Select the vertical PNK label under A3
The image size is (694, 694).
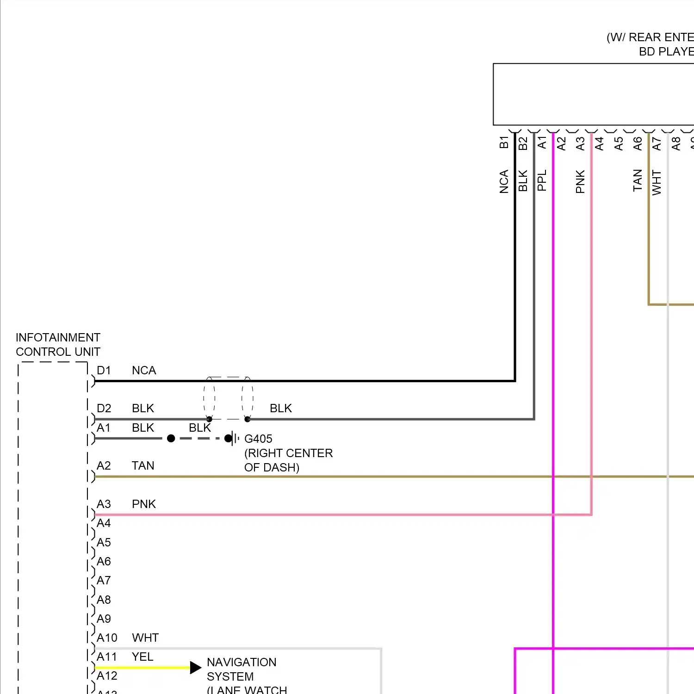[580, 181]
